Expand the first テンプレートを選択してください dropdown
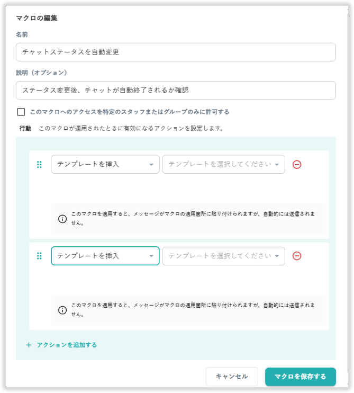Viewport: 354px width, 393px height. tap(223, 164)
